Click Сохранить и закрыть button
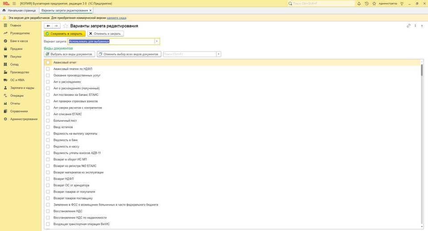 tap(65, 33)
